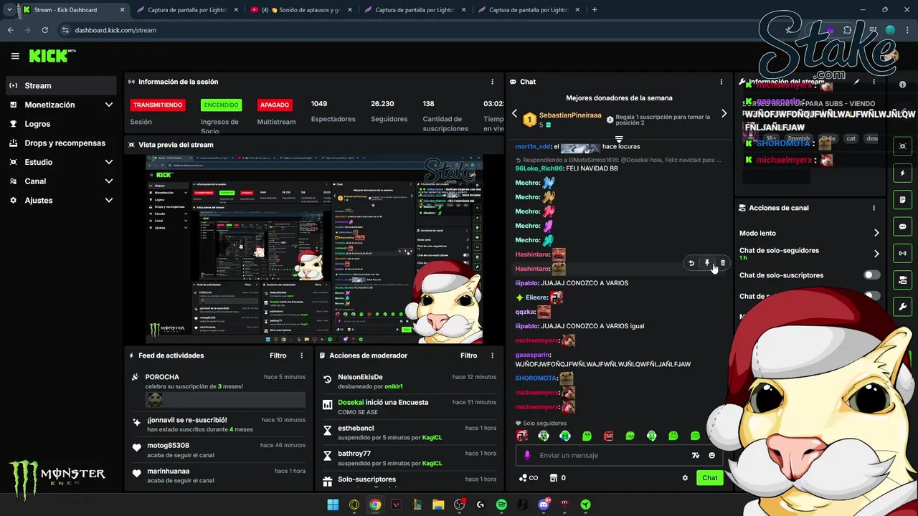The height and width of the screenshot is (516, 918).
Task: Open the chat settings gear icon
Action: tap(685, 478)
